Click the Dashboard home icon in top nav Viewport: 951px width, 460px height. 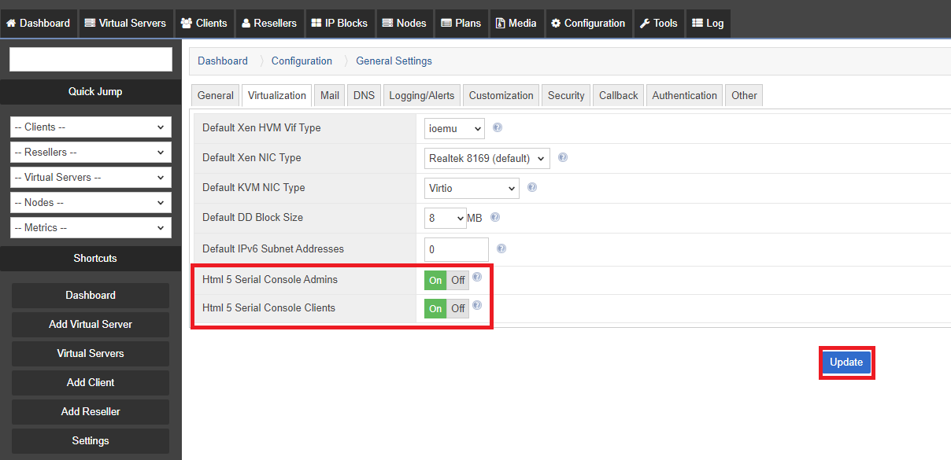(11, 23)
